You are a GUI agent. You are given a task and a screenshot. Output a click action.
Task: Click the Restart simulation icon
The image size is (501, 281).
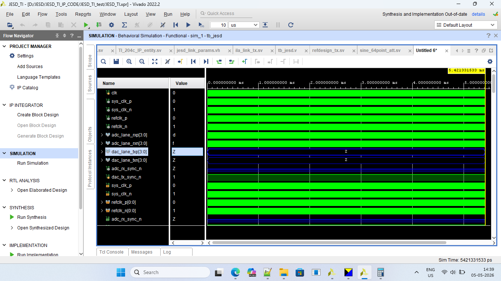tap(176, 25)
